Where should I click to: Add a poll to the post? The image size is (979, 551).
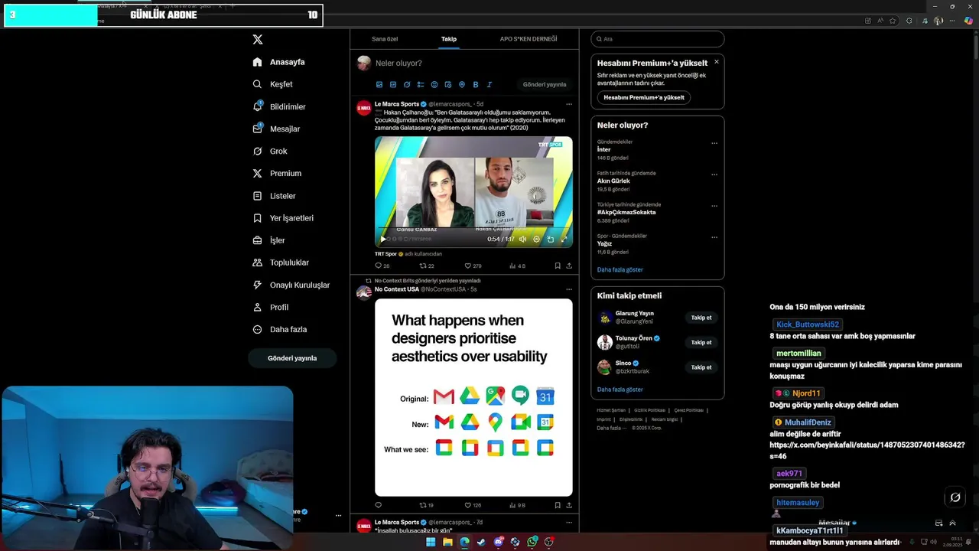(x=421, y=84)
